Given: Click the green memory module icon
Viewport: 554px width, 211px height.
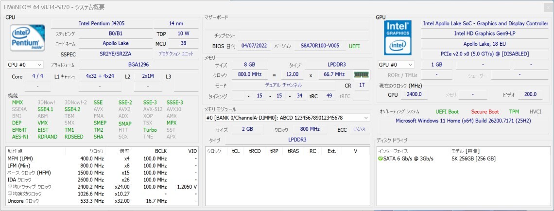Looking at the screenshot, I should (362, 74).
